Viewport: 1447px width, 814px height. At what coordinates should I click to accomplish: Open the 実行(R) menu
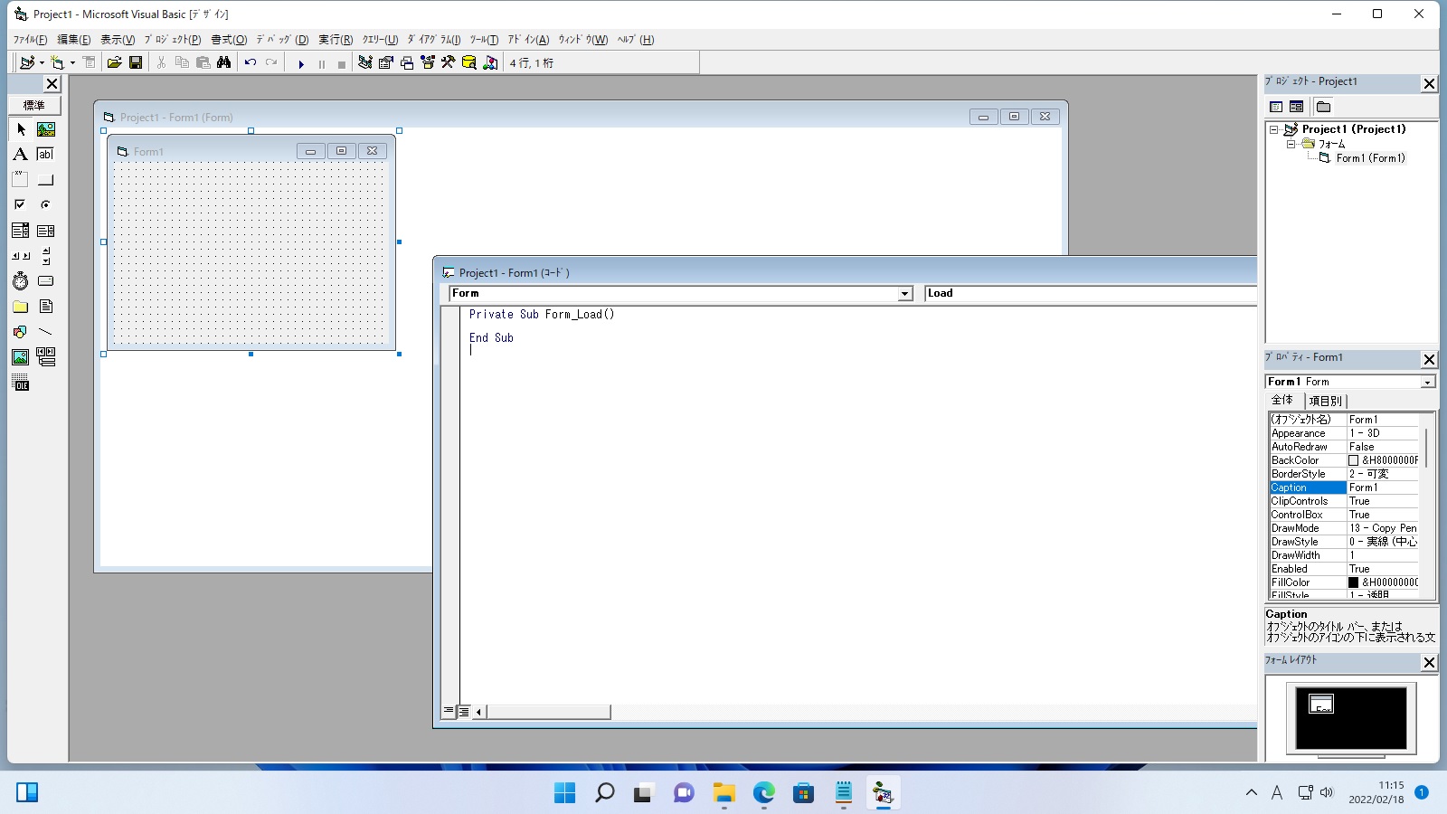click(336, 40)
